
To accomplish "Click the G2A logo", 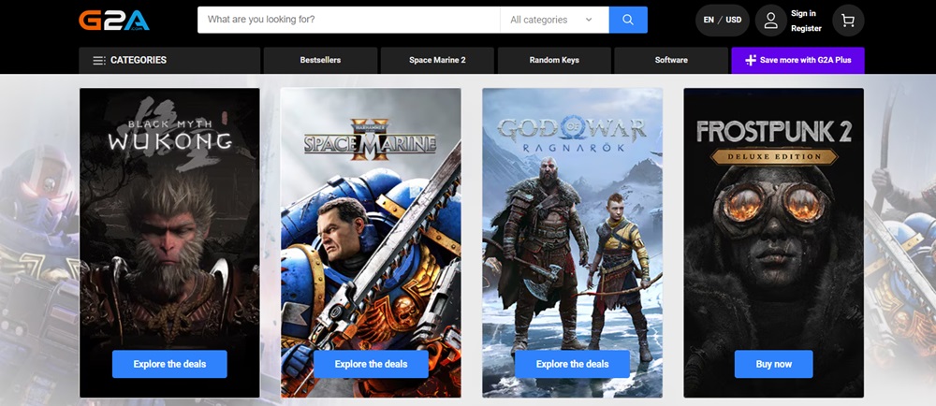I will pos(114,20).
